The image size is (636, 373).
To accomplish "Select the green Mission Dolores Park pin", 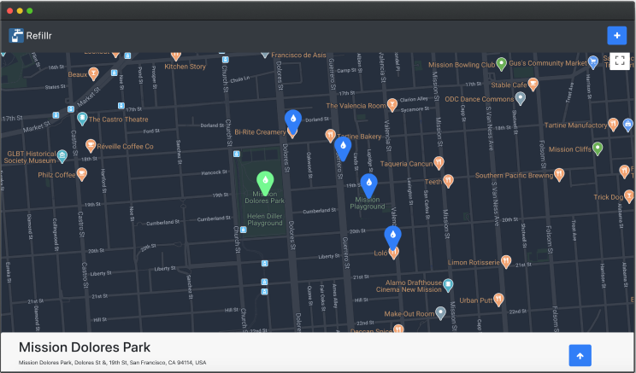I will [266, 181].
